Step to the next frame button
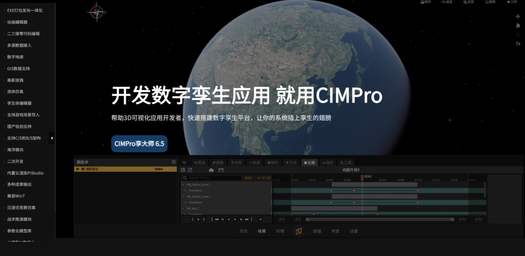This screenshot has height=256, width=525. coord(241,219)
